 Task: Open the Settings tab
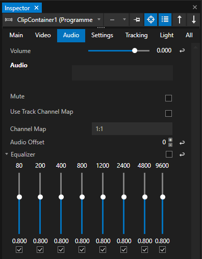[x=102, y=35]
